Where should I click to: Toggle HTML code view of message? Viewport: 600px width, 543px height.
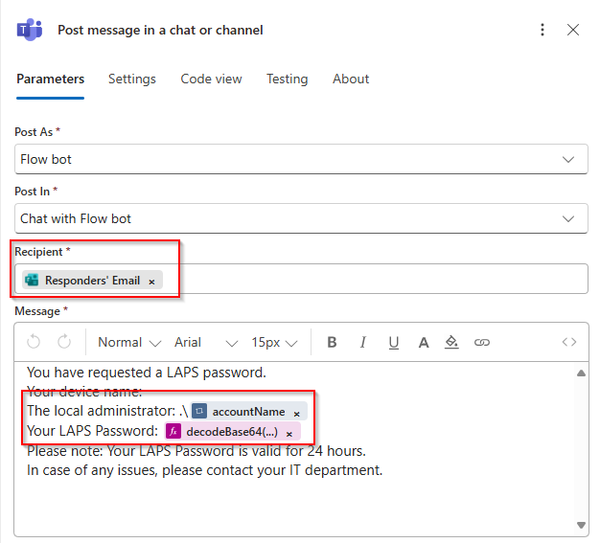point(569,342)
